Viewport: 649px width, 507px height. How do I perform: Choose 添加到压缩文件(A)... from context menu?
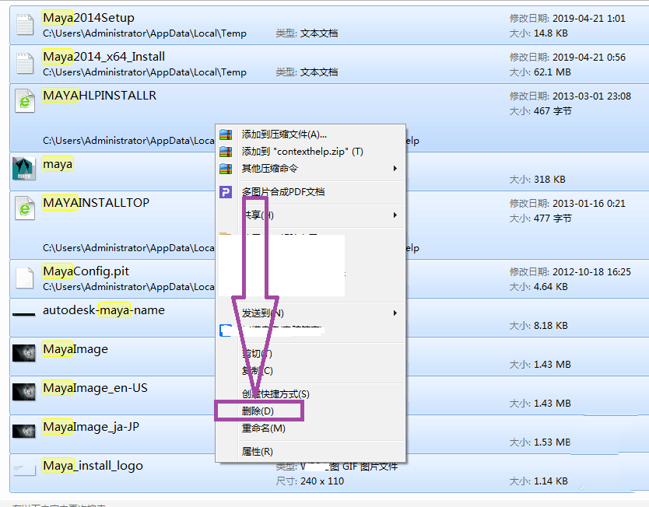pos(310,135)
